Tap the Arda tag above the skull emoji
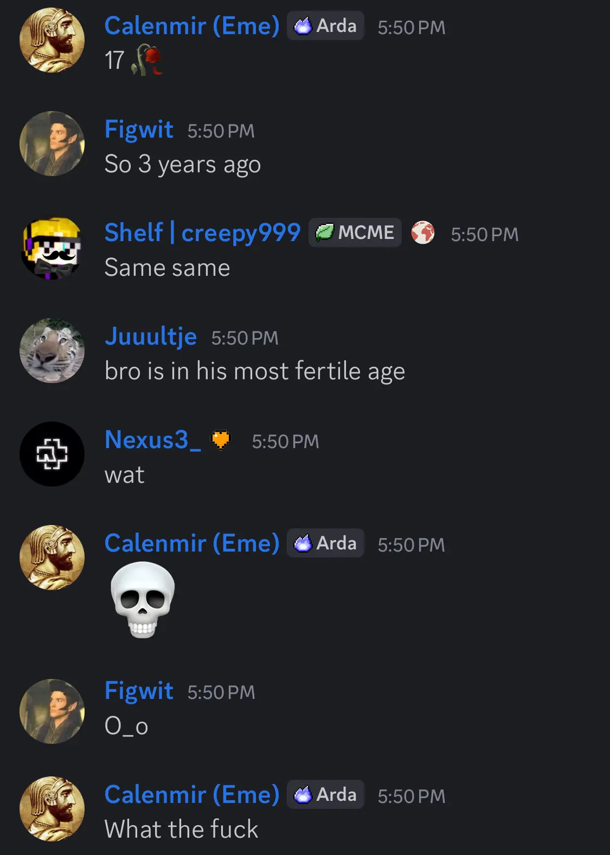Viewport: 610px width, 855px height. [x=325, y=543]
